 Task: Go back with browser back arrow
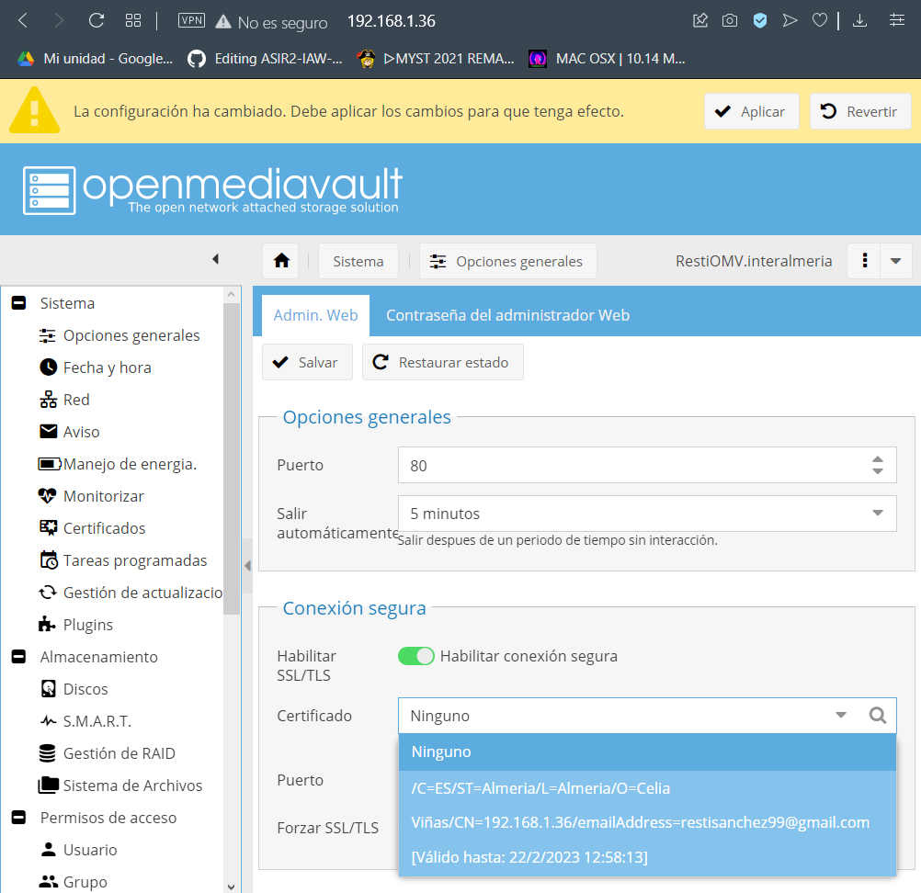(23, 21)
